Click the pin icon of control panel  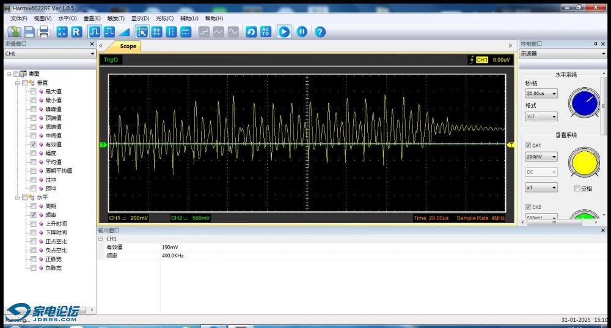(x=595, y=44)
